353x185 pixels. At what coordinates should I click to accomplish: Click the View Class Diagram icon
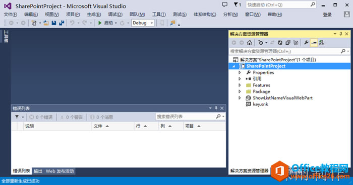[322, 43]
